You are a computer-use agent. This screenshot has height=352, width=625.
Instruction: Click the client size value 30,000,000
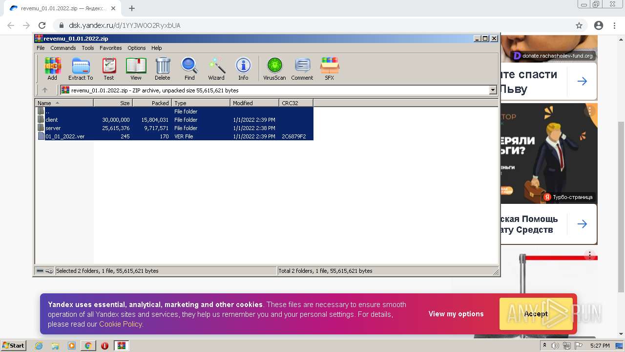point(116,120)
